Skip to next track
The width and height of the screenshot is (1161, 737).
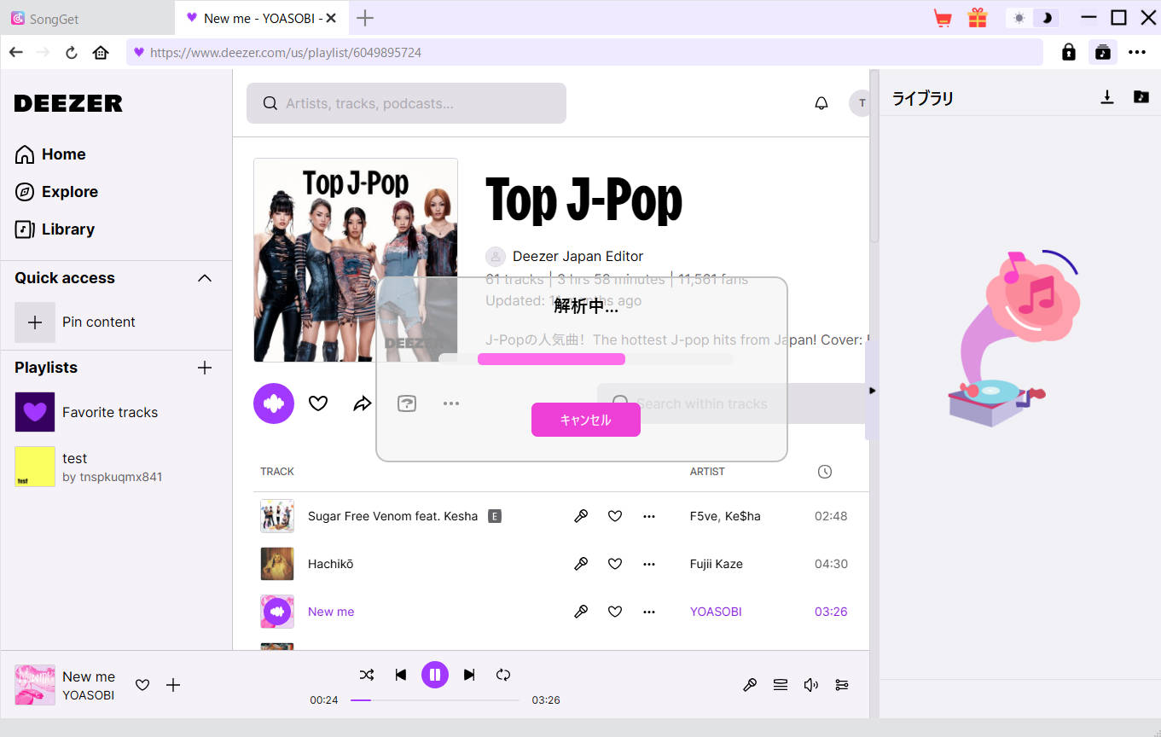point(469,675)
